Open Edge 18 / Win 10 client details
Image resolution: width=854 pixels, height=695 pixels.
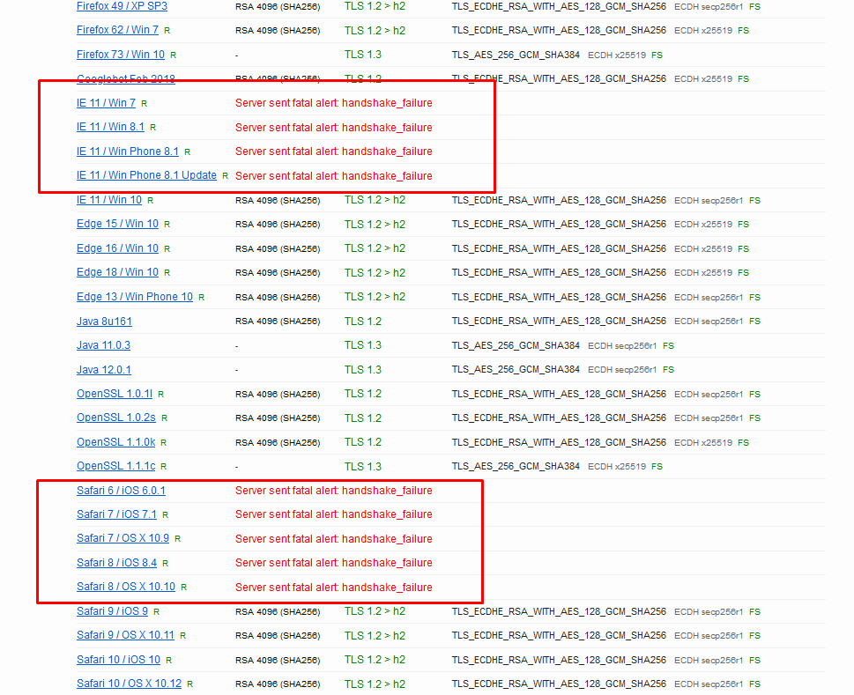(117, 272)
